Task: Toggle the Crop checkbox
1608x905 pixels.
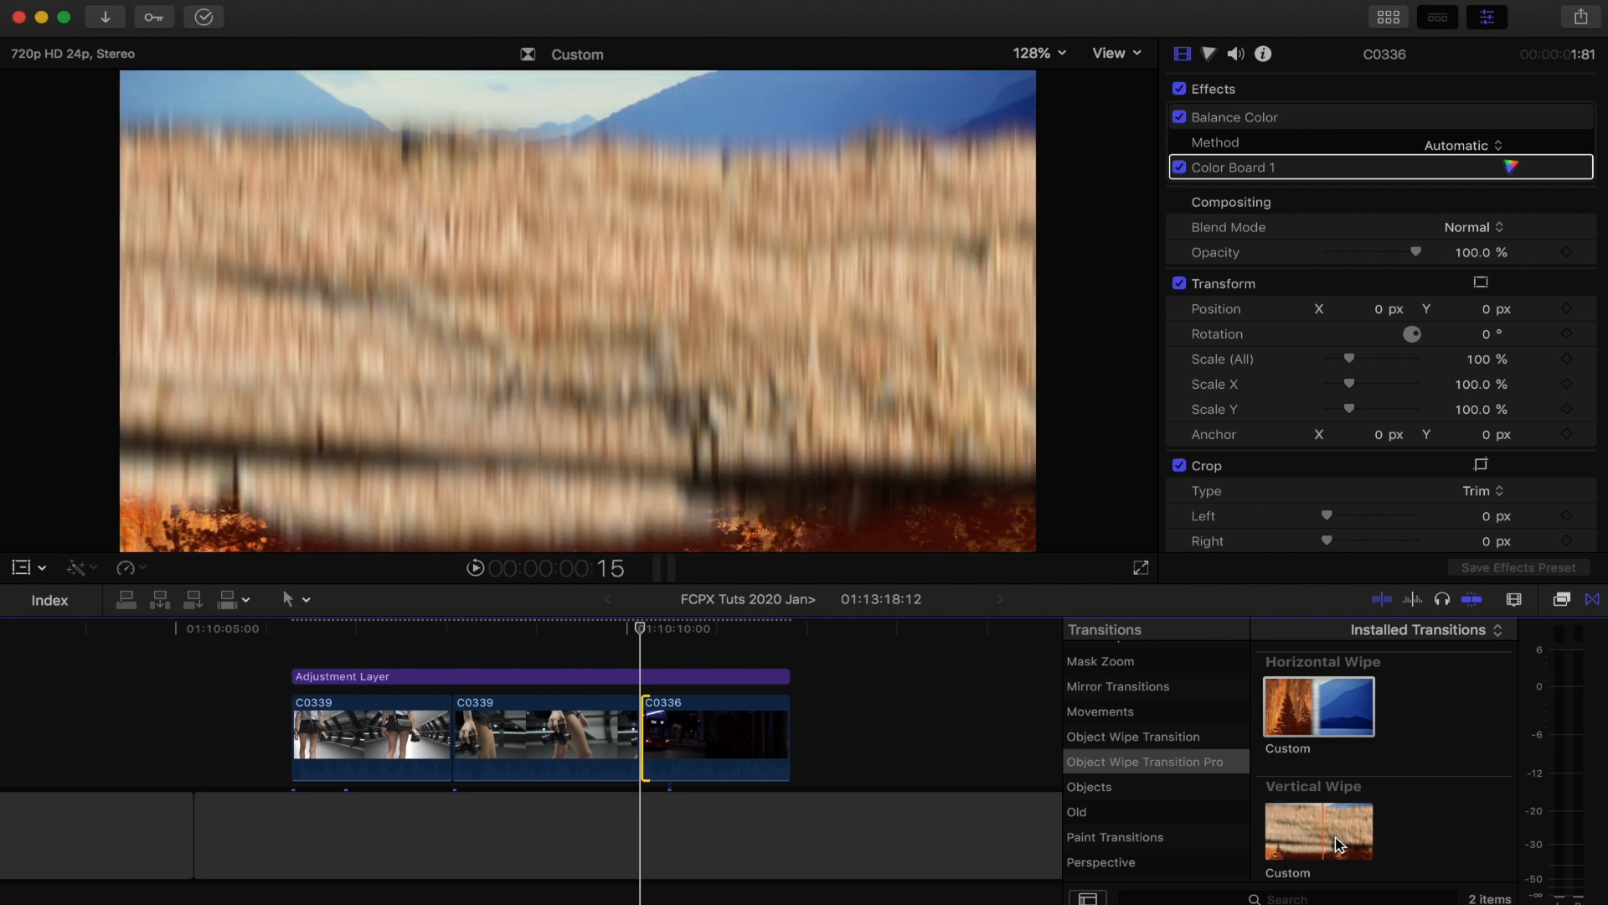Action: [x=1179, y=465]
